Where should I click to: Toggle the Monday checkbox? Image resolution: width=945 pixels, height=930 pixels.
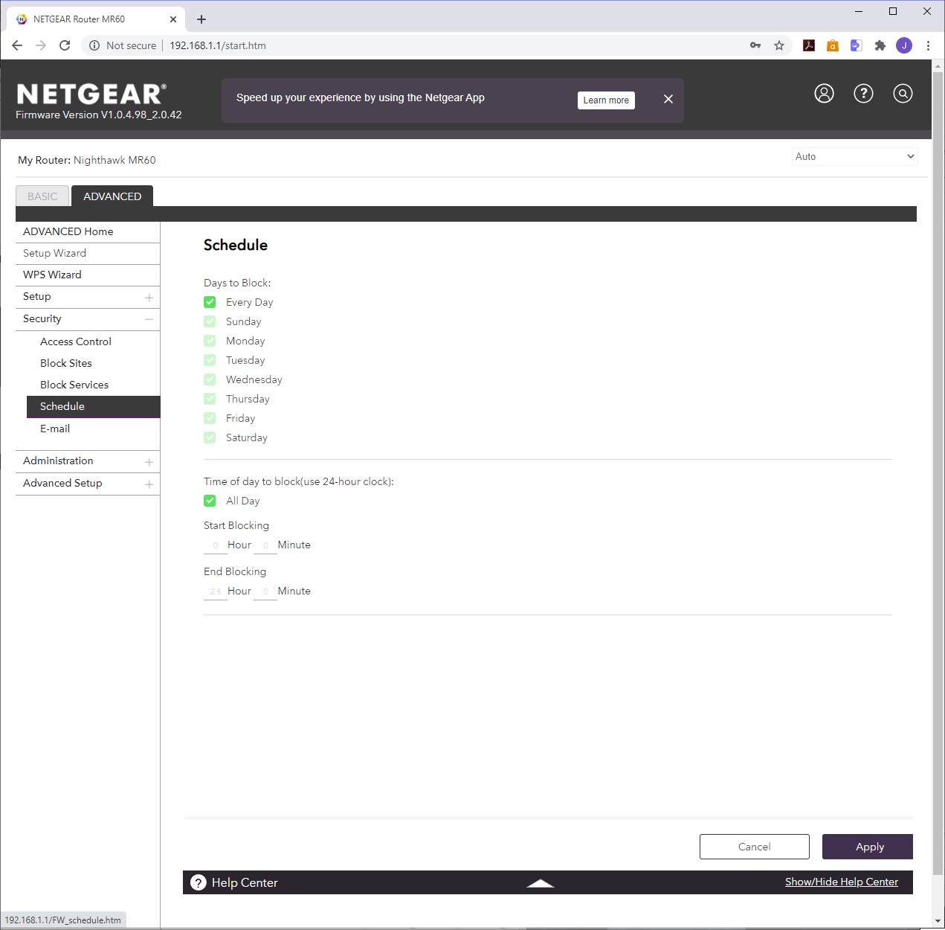(x=210, y=341)
